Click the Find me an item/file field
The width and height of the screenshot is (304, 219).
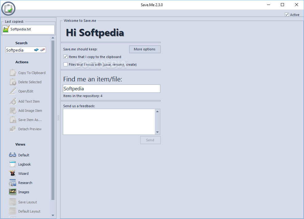(x=112, y=89)
